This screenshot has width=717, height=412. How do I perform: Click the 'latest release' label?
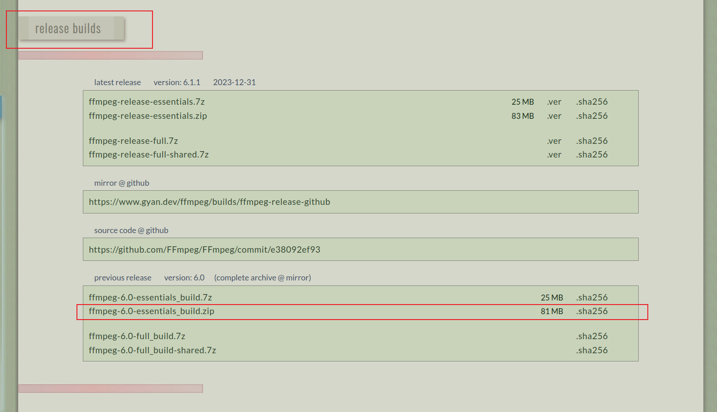tap(117, 82)
